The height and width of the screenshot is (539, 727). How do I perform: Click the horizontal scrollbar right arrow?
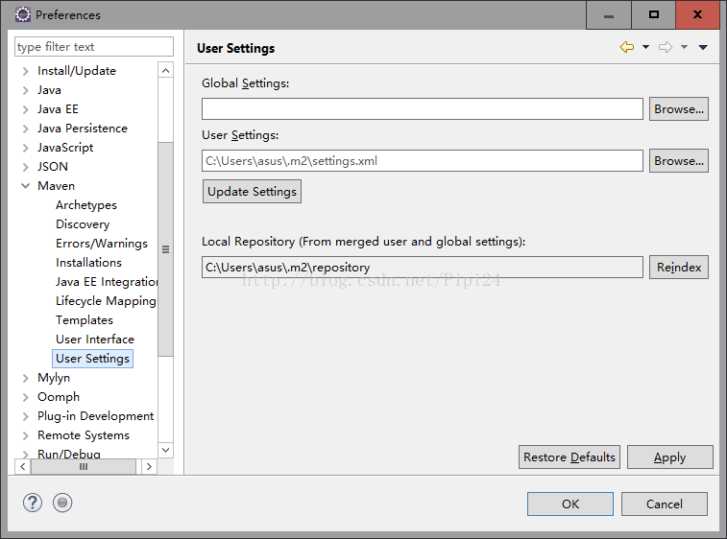tap(149, 466)
